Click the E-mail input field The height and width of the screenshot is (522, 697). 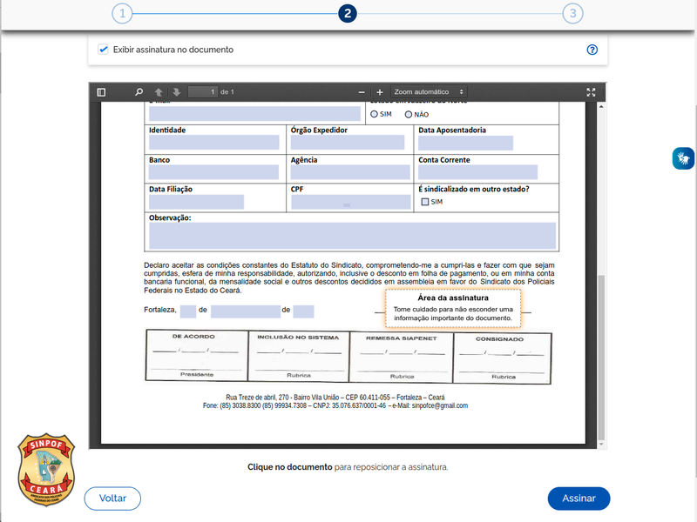coord(254,114)
